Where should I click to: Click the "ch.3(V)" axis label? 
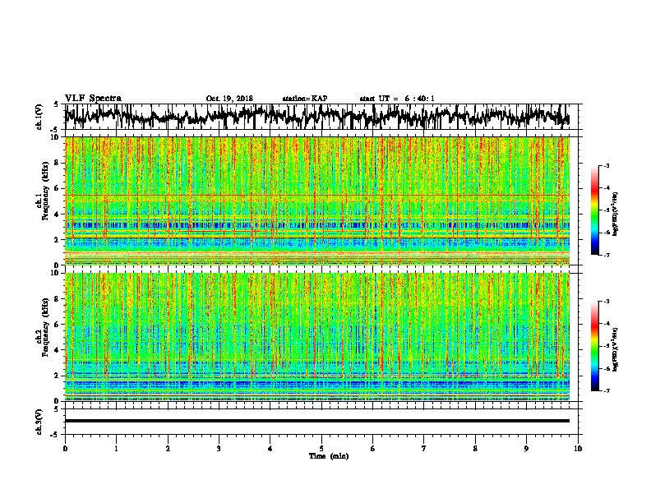[x=39, y=422]
